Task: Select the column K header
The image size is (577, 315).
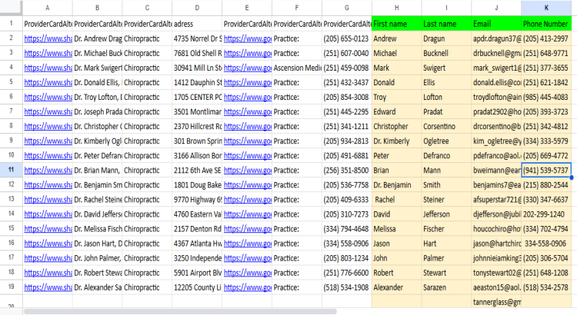Action: [548, 8]
